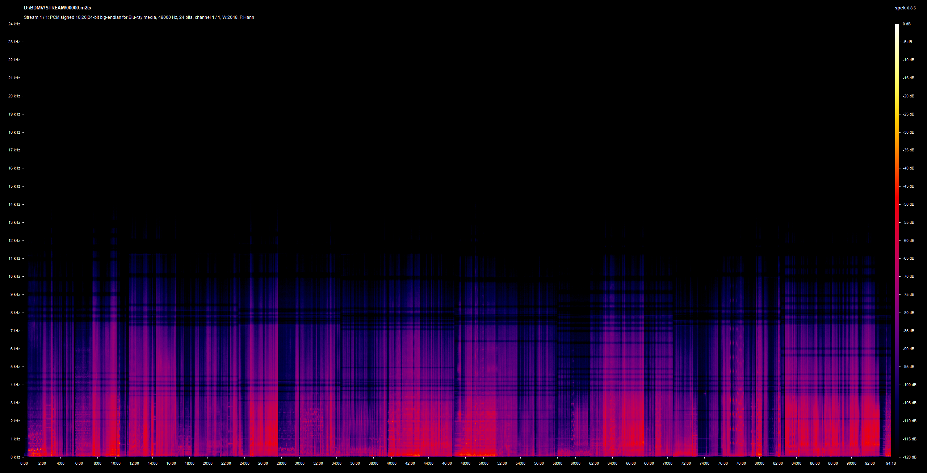Viewport: 927px width, 473px height.
Task: Select the 10:00 time axis marker
Action: (x=116, y=463)
